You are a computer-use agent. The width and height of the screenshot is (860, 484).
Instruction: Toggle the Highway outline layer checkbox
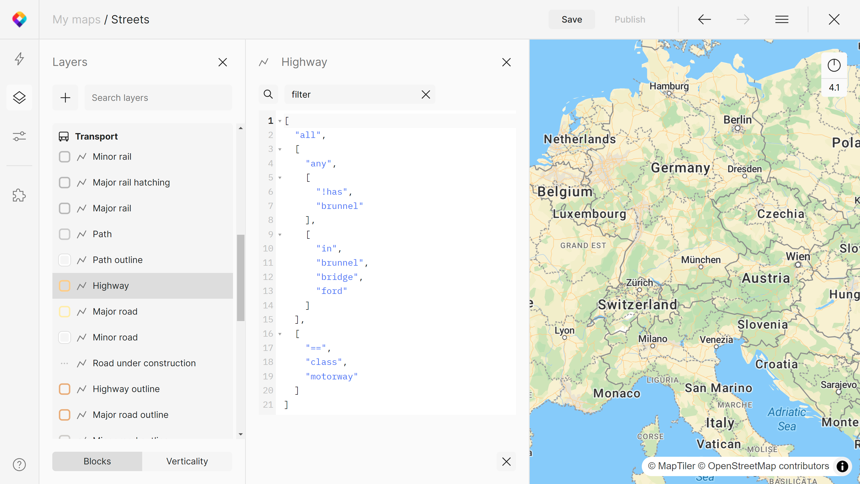[x=64, y=389]
